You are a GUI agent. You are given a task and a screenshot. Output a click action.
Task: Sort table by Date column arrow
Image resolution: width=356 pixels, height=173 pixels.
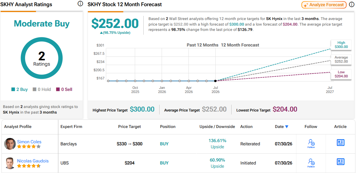(x=287, y=127)
